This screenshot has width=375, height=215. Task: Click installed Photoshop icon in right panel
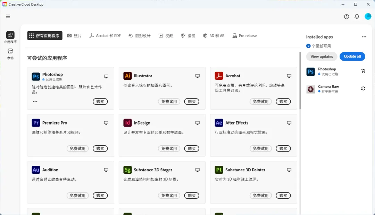pos(311,72)
